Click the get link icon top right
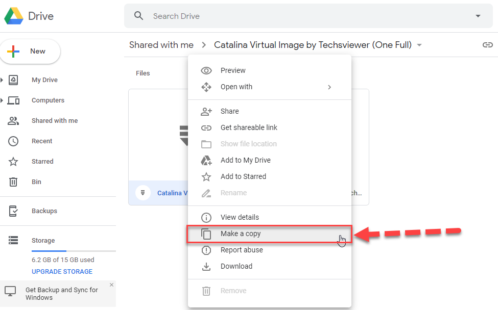498x310 pixels. point(487,45)
